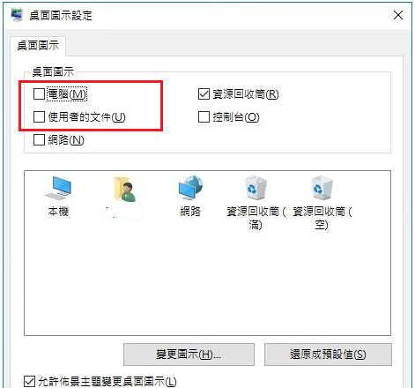
Task: Enable the 網路(N) checkbox
Action: click(x=39, y=140)
